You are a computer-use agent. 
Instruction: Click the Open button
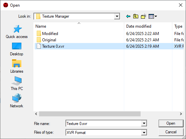point(171,123)
